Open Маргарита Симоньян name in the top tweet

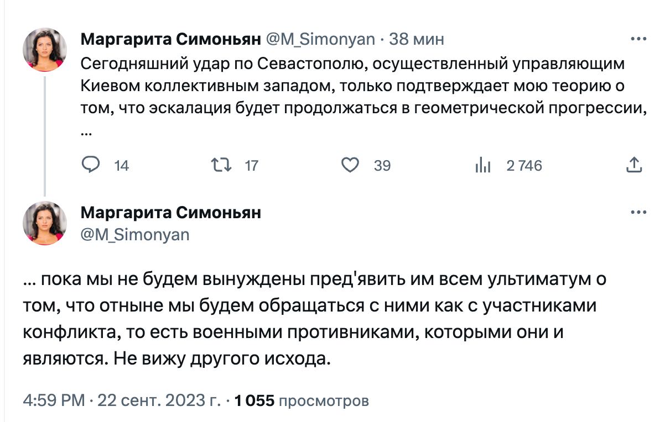(170, 39)
